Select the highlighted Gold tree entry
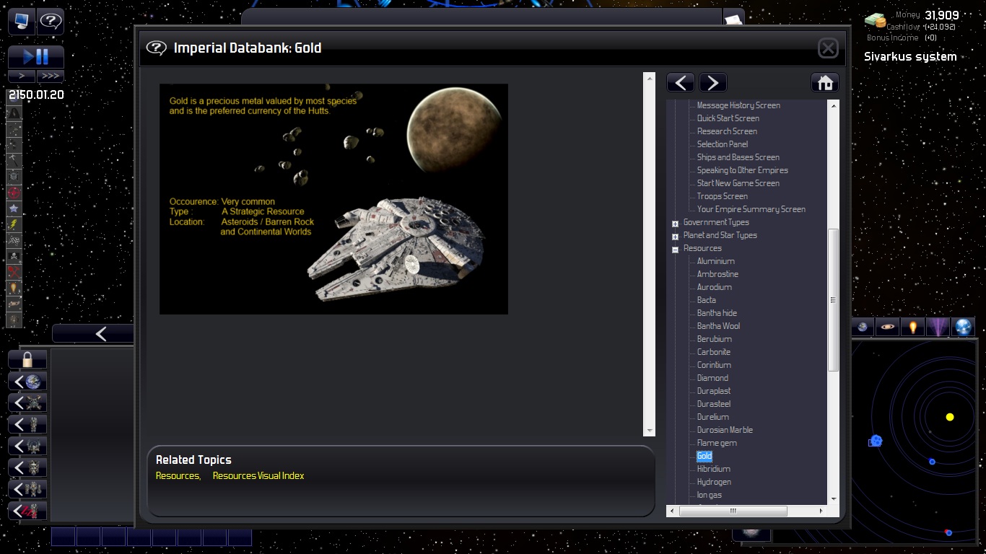The height and width of the screenshot is (554, 986). [x=704, y=456]
